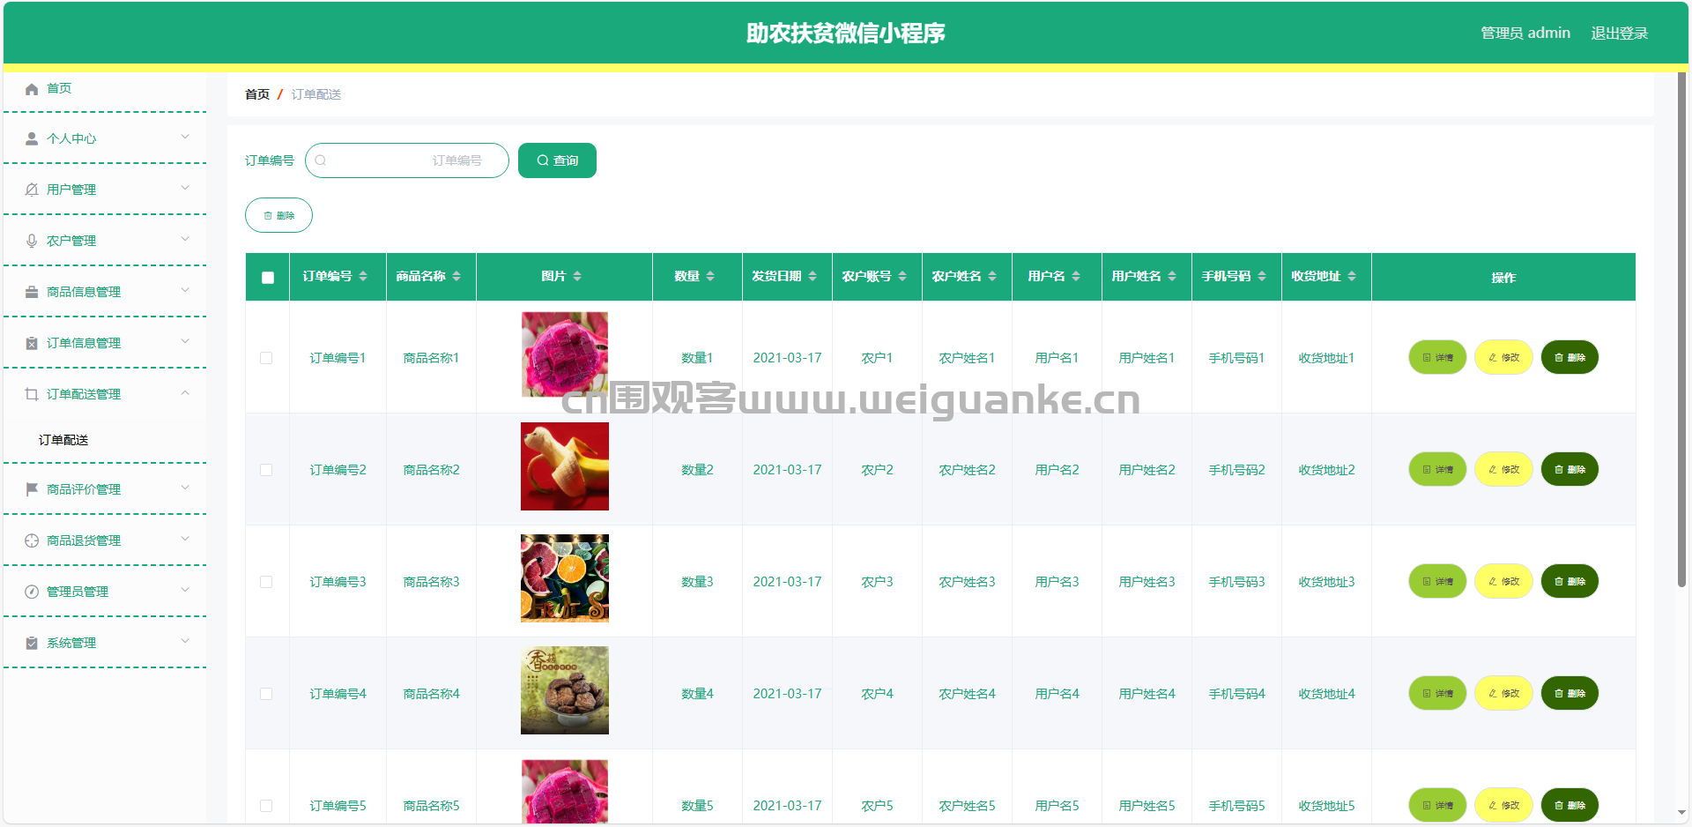Toggle the select-all checkbox in table header
The height and width of the screenshot is (827, 1692).
click(x=268, y=278)
